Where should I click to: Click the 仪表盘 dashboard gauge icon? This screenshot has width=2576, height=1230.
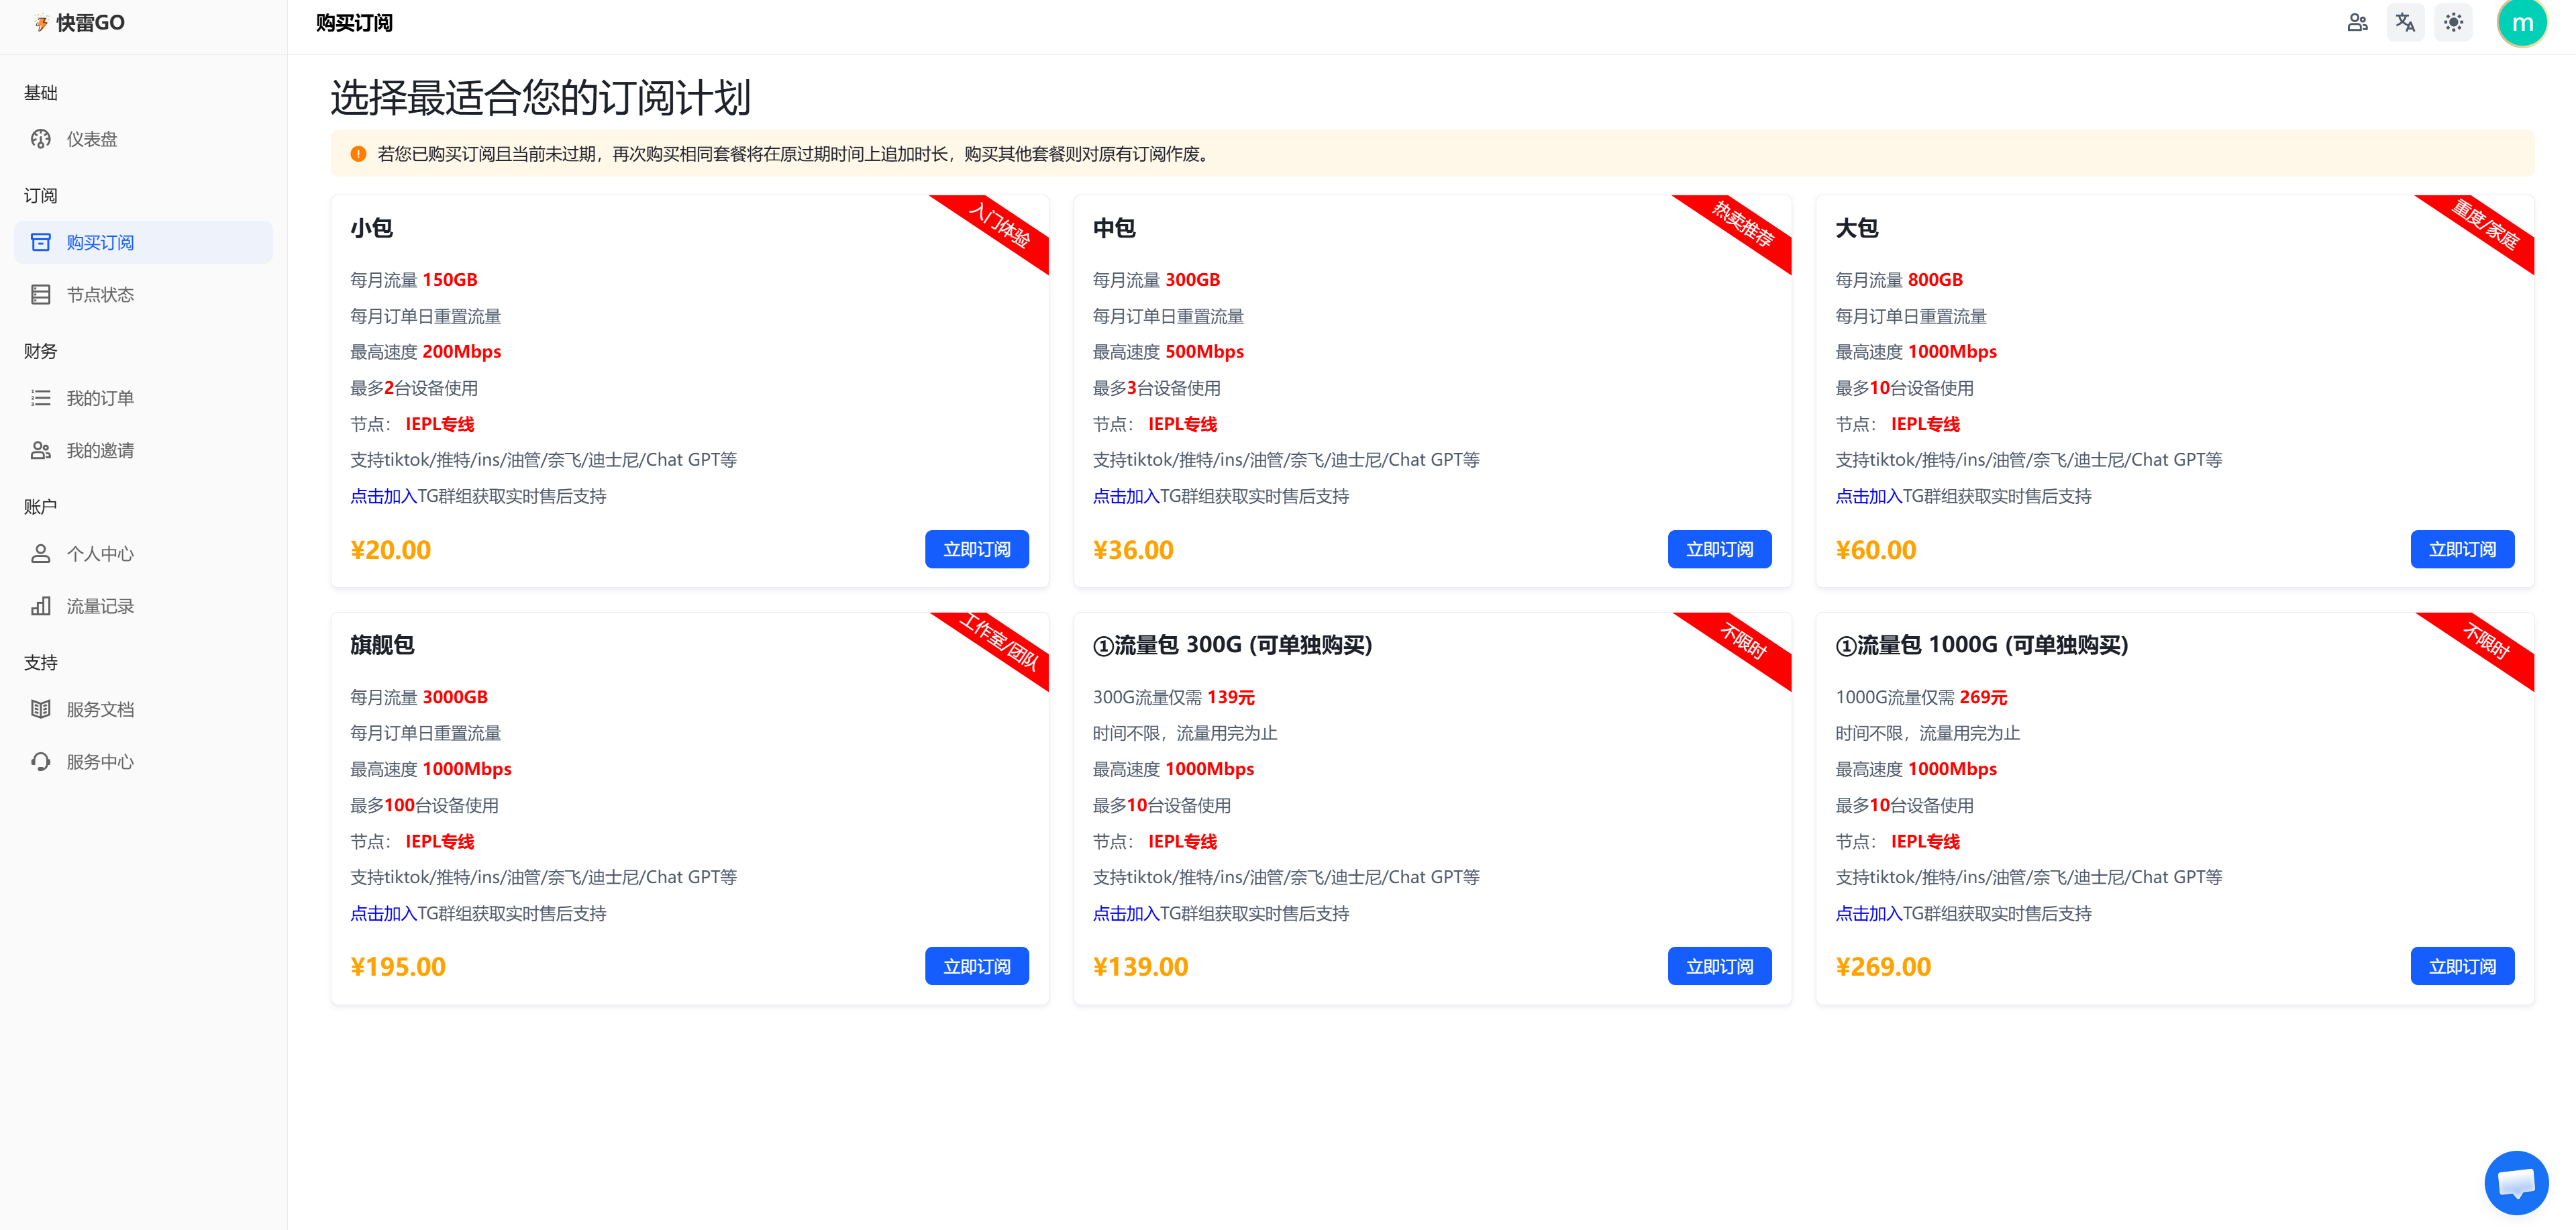click(x=41, y=139)
